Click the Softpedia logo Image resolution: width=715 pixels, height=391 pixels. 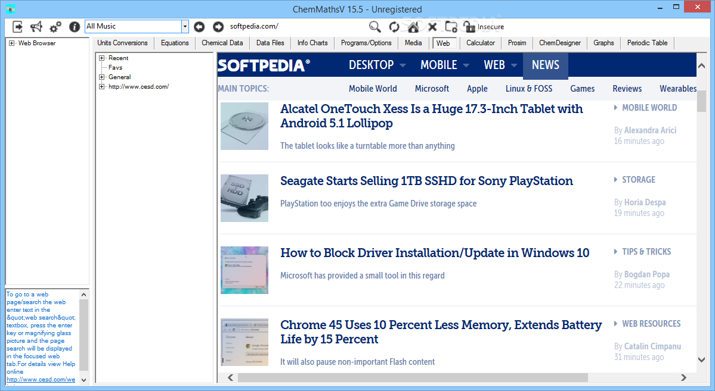coord(264,65)
